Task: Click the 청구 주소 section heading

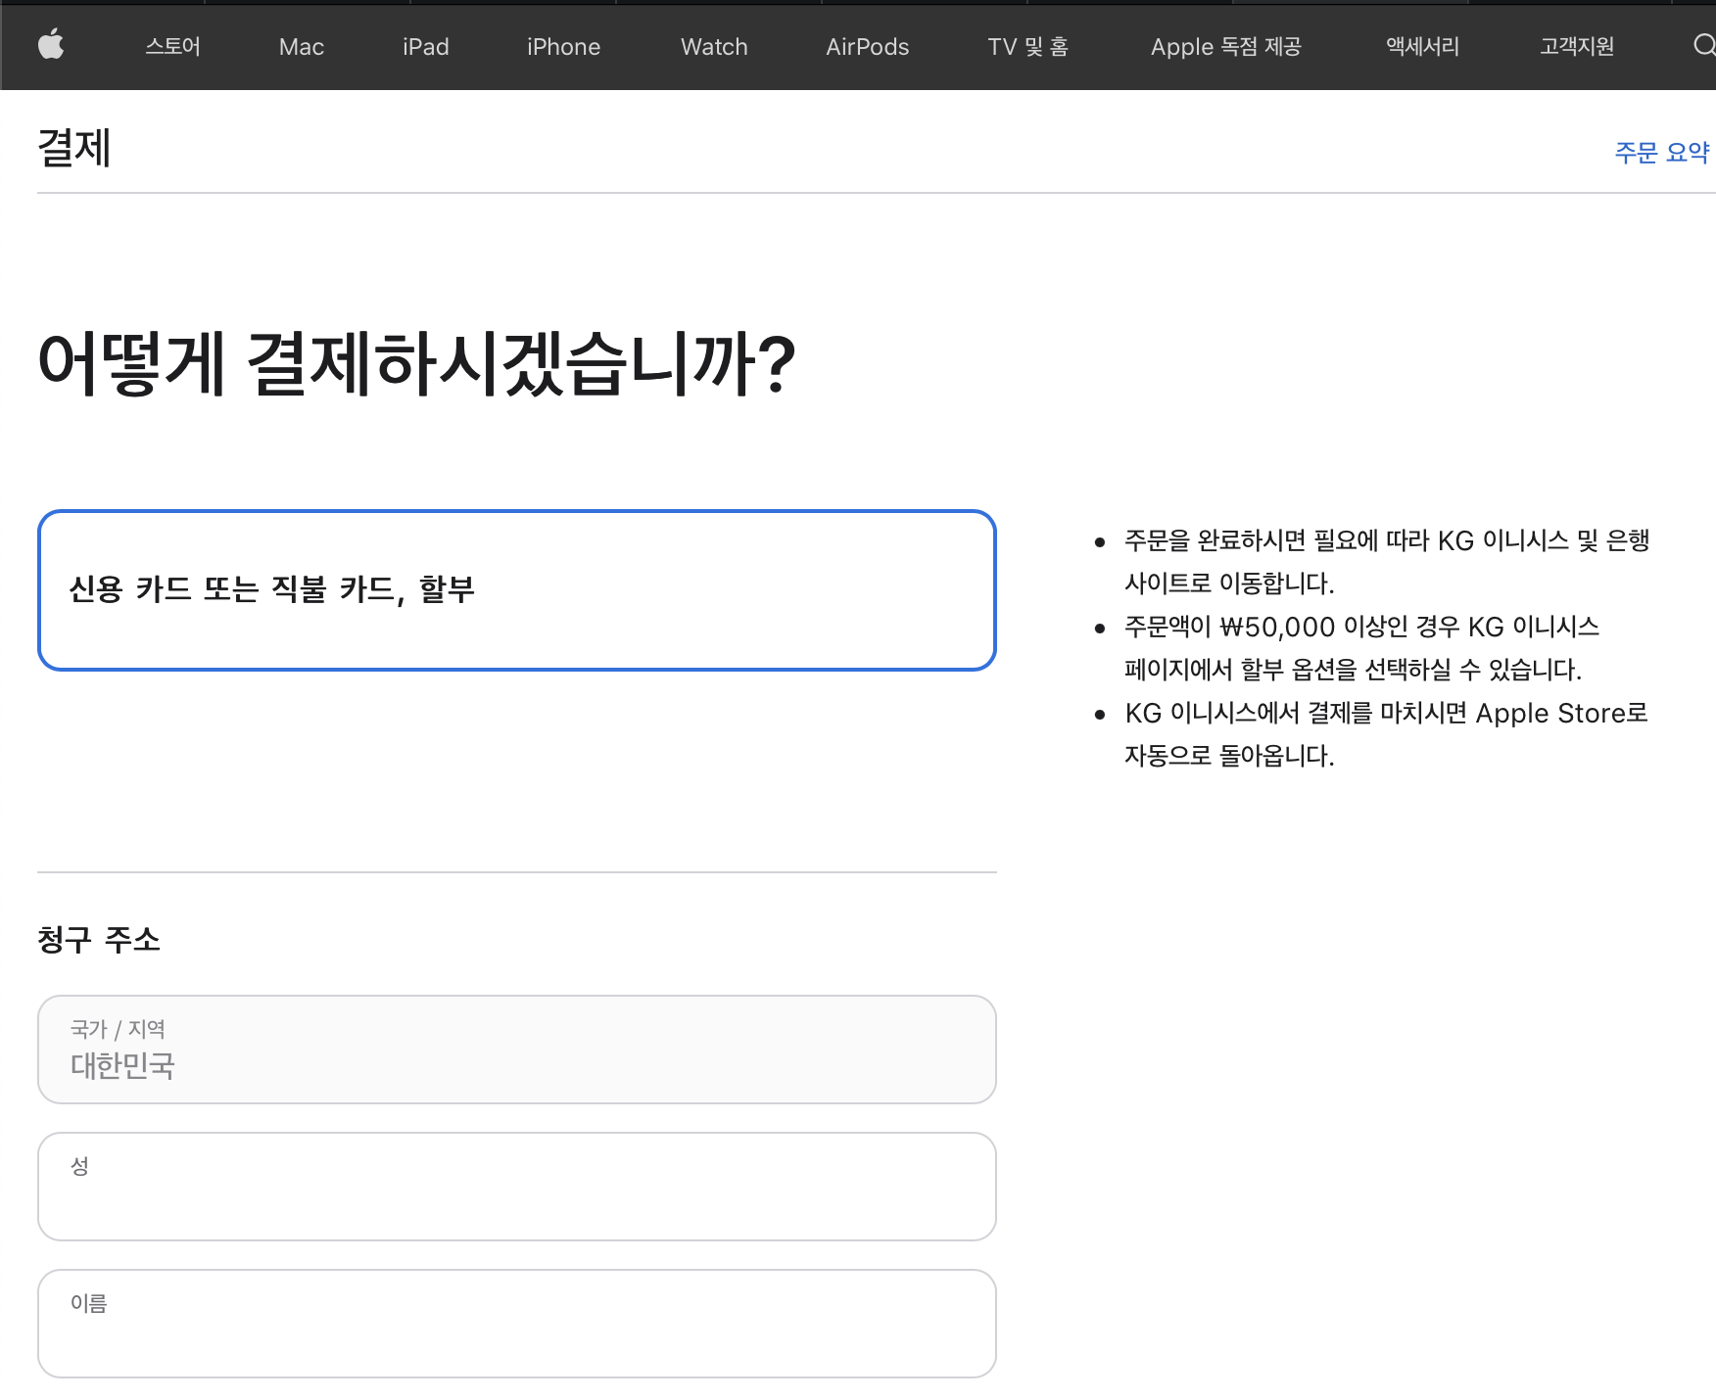Action: pos(99,940)
